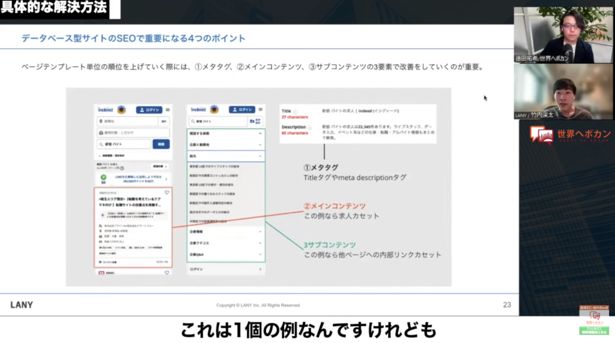This screenshot has height=343, width=615.
Task: Click the LANY / 竹内渓太 webcam thumbnail
Action: point(563,92)
